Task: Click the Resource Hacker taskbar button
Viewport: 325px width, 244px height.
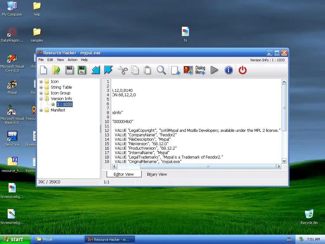Action: [x=109, y=240]
